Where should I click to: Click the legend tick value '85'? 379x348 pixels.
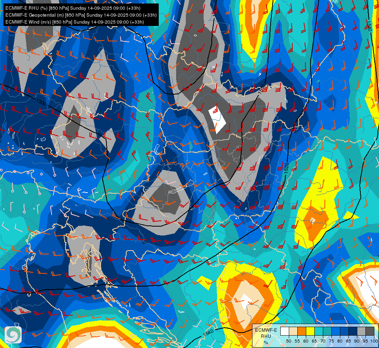(348, 341)
